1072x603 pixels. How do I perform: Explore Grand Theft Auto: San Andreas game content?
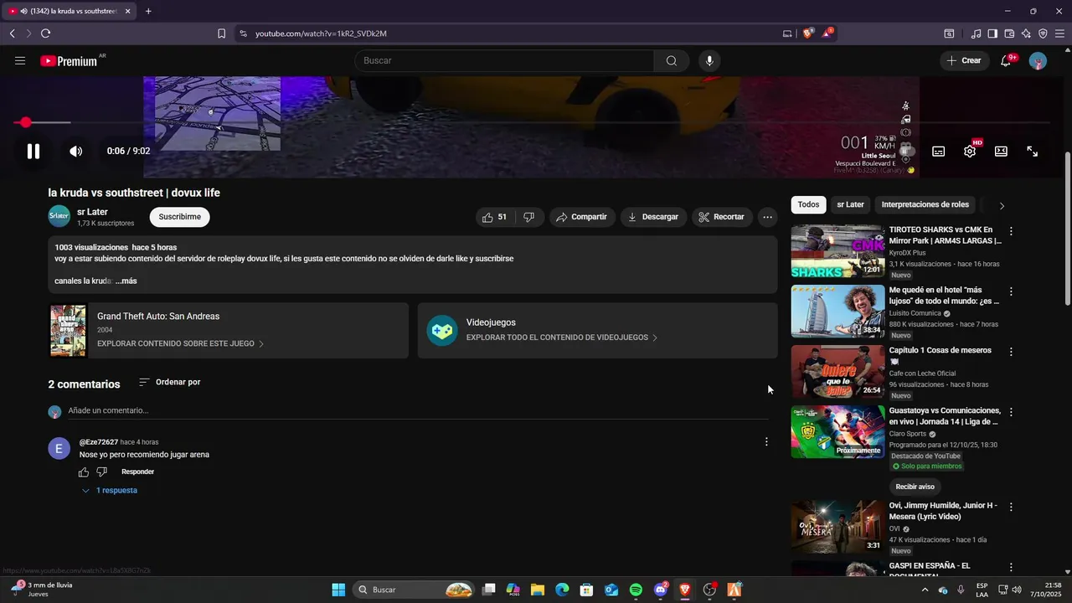180,343
